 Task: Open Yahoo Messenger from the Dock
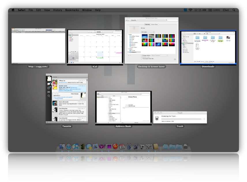pos(102,147)
